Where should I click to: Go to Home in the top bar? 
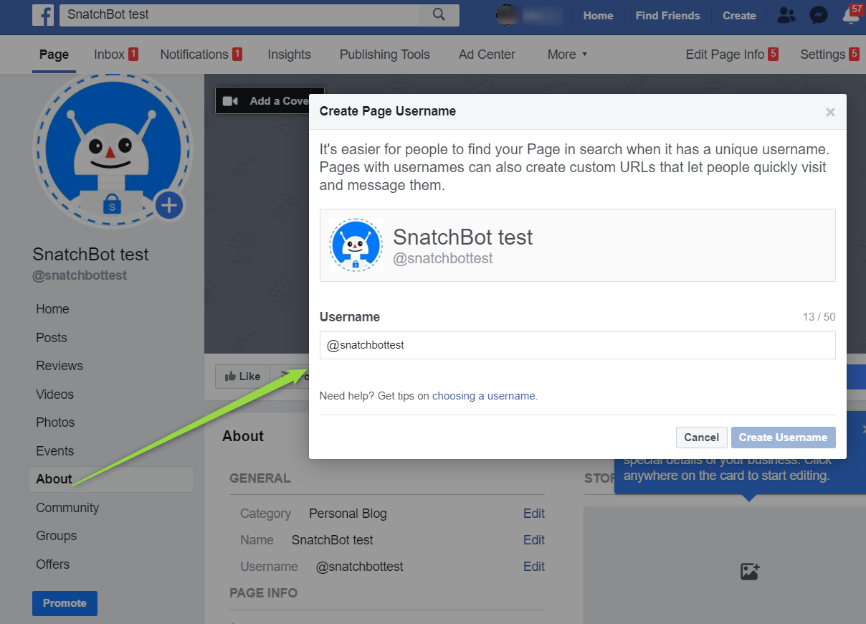(x=598, y=15)
